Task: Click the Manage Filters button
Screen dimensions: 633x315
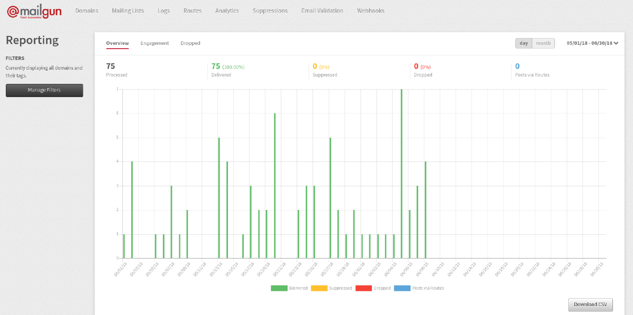Action: click(44, 90)
